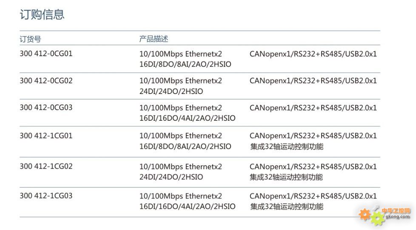Click order number 300 412-1CG02
The width and height of the screenshot is (416, 230).
[46, 166]
